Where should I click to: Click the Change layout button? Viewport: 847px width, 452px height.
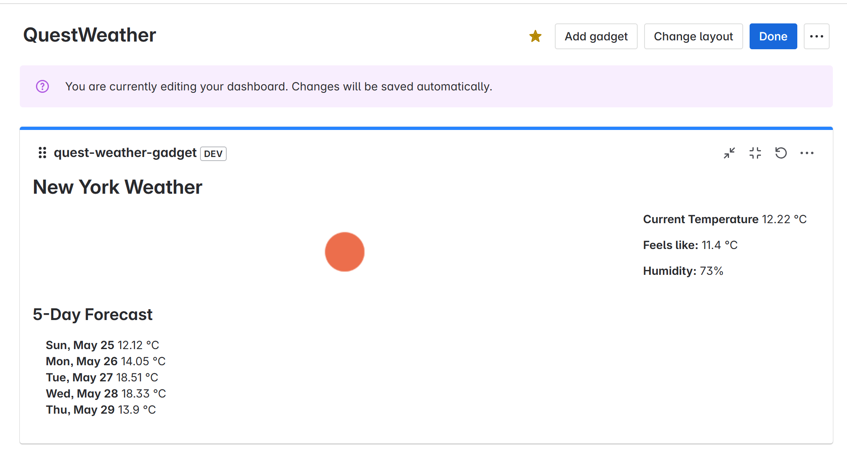[693, 36]
